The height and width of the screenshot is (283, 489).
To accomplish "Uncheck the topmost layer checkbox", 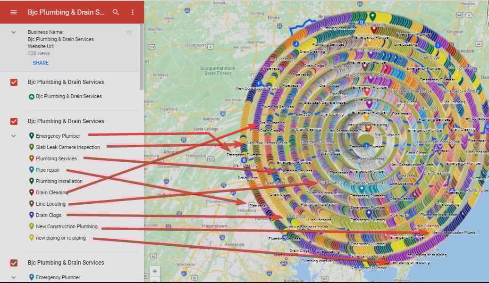I will tap(14, 82).
